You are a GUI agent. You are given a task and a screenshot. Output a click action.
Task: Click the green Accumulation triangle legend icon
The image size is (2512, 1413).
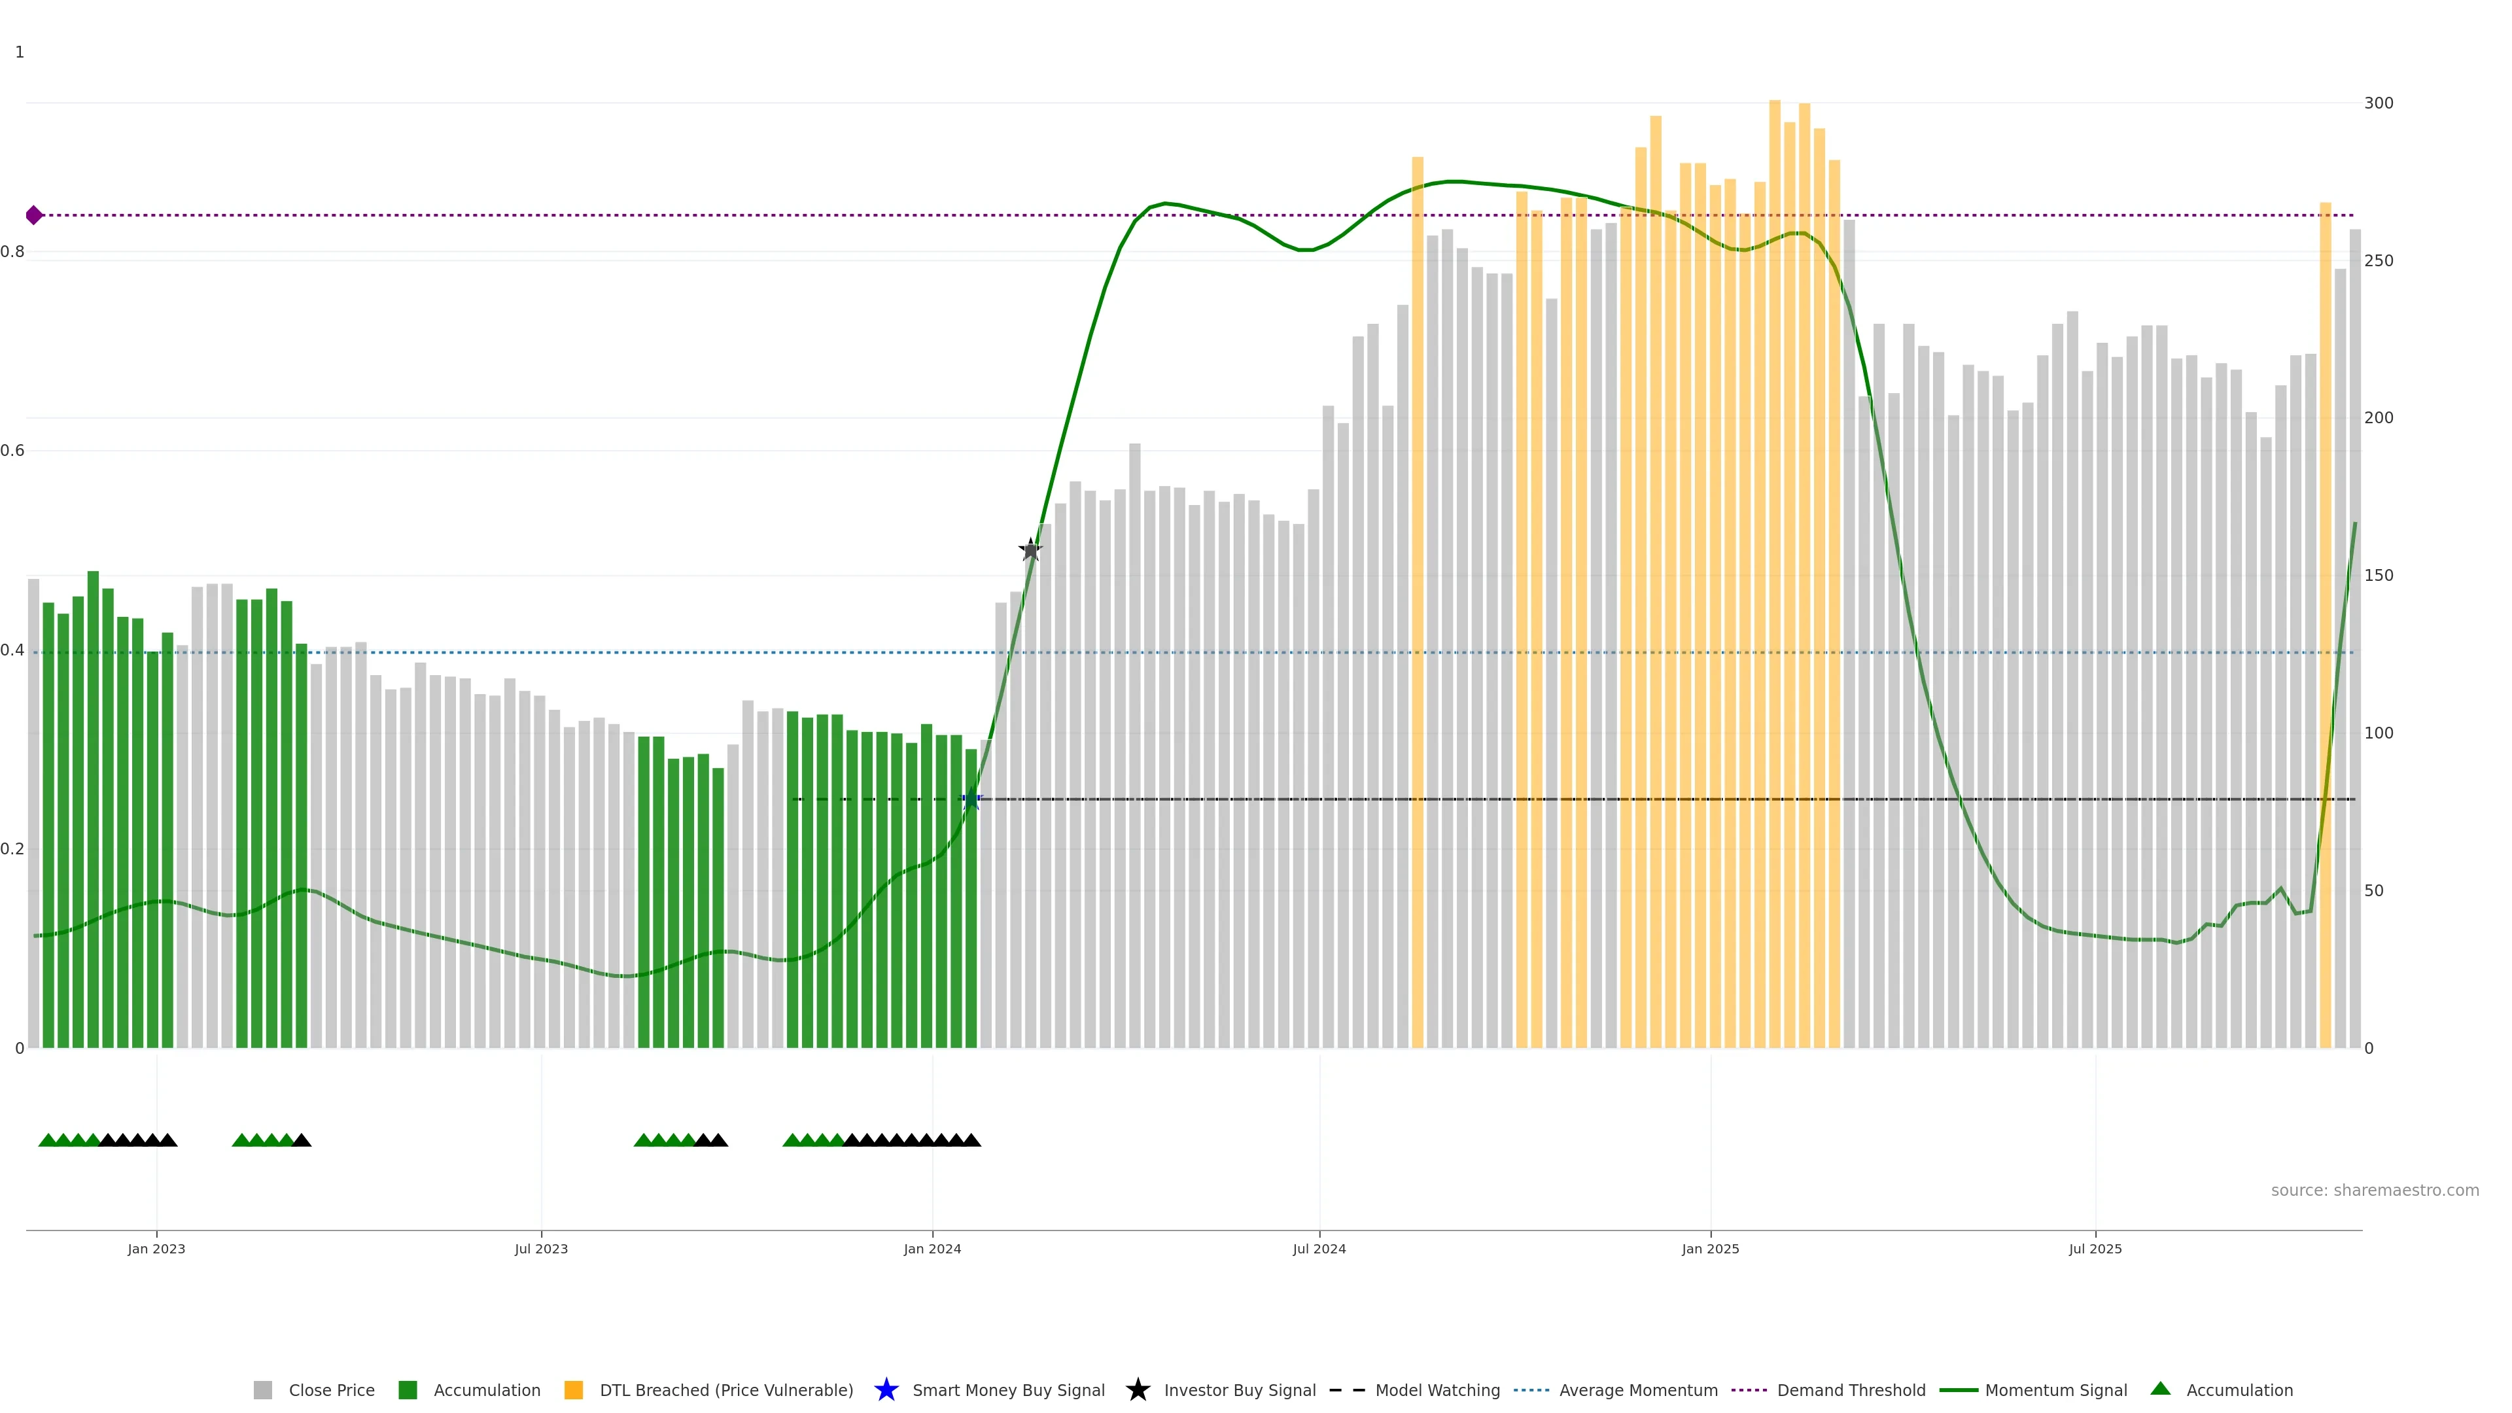point(2160,1389)
